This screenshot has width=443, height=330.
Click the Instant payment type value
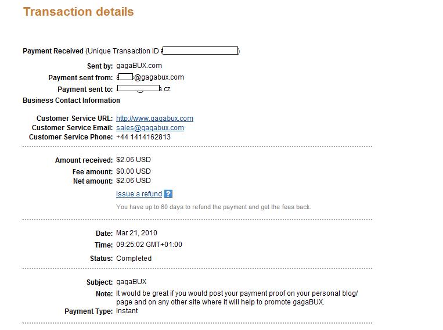(127, 311)
